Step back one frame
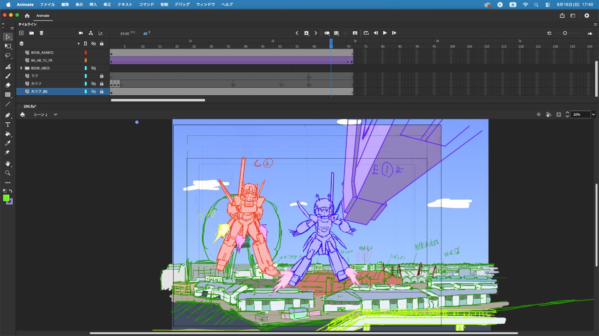 click(376, 33)
